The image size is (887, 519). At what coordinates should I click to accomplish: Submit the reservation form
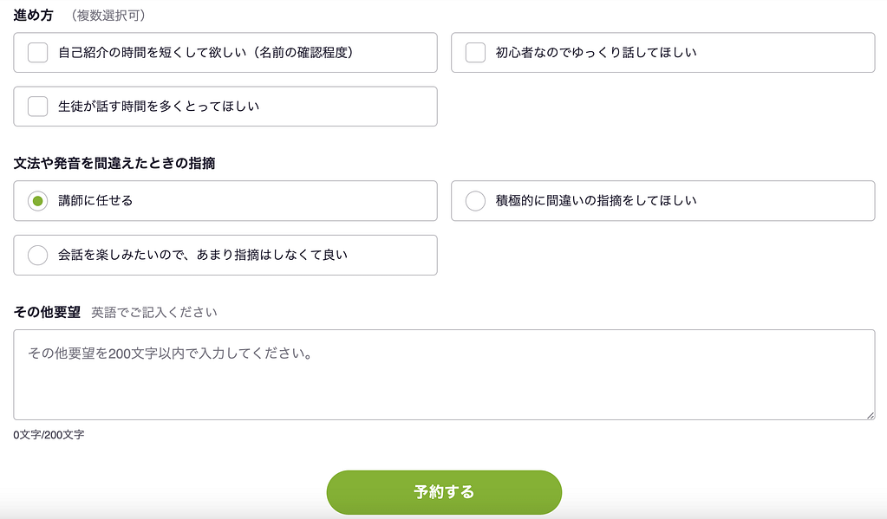click(x=443, y=491)
